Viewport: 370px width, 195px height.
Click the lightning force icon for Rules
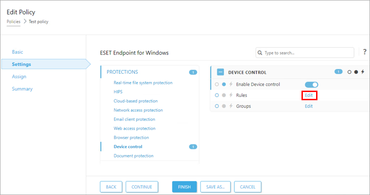(231, 95)
